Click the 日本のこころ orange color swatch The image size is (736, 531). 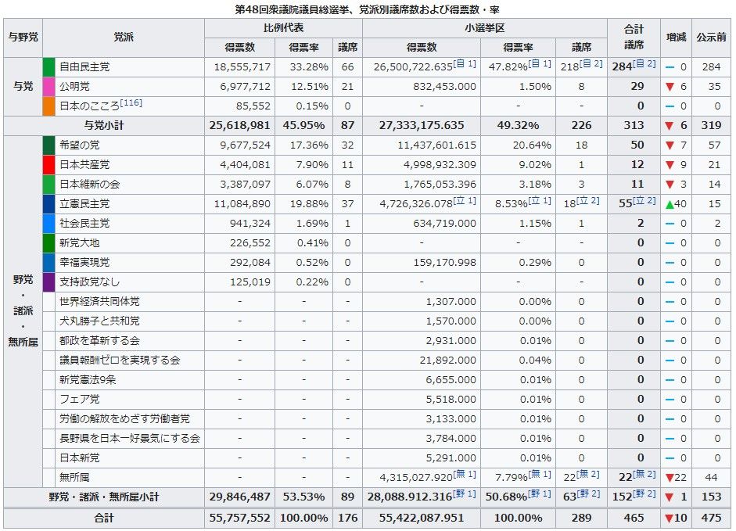(x=48, y=106)
